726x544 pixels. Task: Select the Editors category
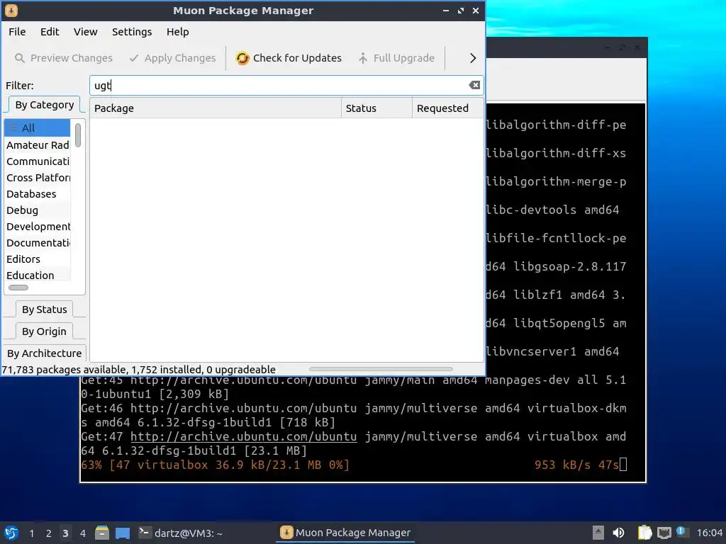click(37, 259)
